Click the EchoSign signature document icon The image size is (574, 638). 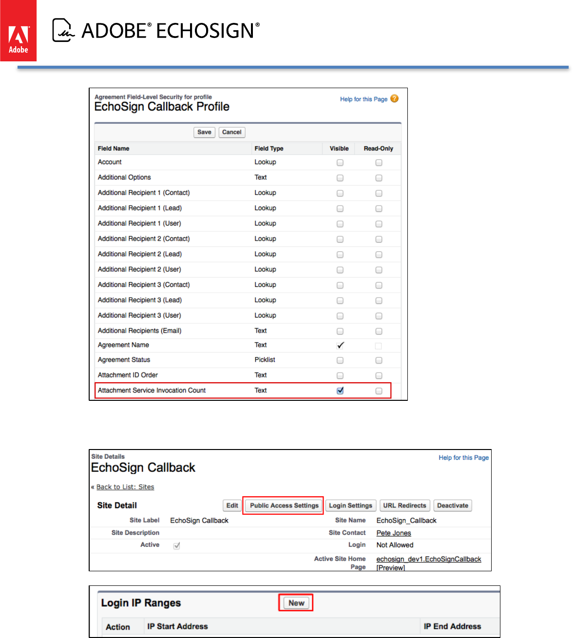(x=63, y=30)
